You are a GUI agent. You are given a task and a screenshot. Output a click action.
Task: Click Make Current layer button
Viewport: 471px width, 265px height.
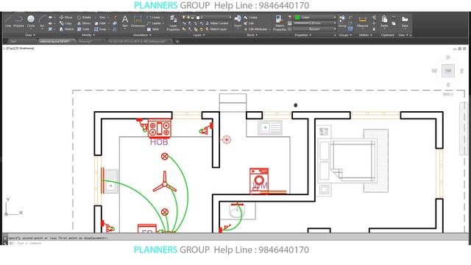click(x=216, y=23)
